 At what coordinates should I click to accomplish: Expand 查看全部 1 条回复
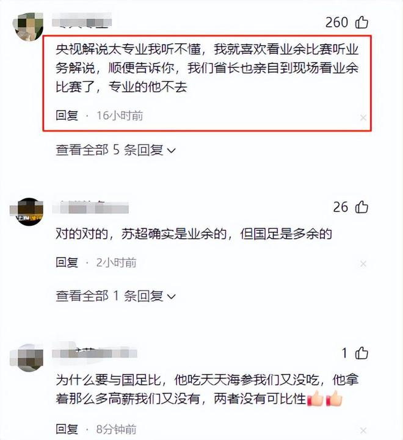(115, 296)
